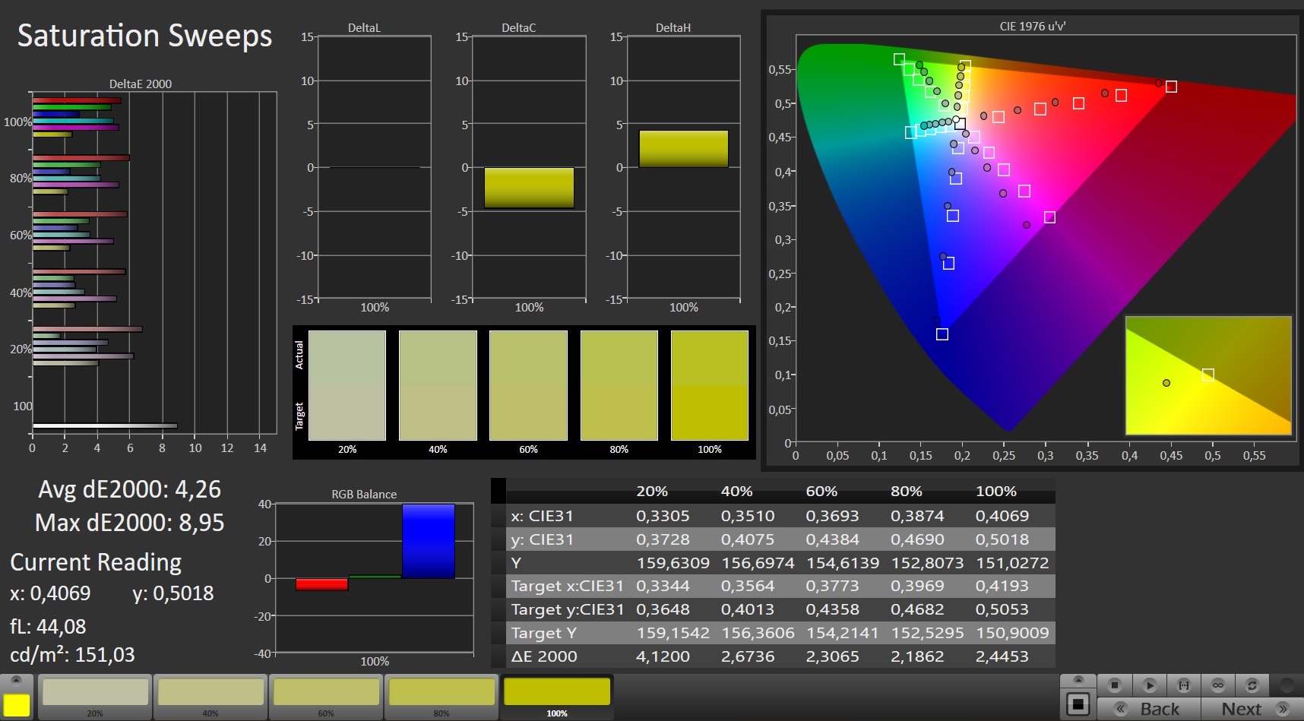Click the DeltaE 2000 chart title

point(141,84)
